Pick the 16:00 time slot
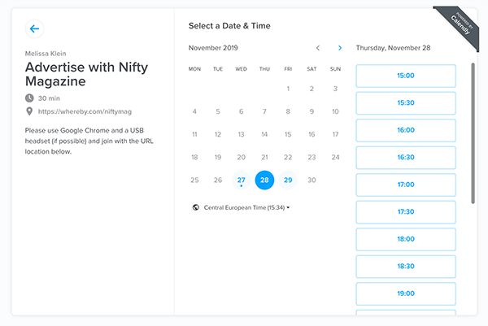 pos(405,130)
